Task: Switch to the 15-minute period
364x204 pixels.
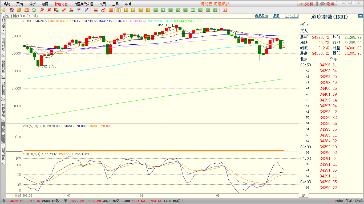Action: point(178,10)
